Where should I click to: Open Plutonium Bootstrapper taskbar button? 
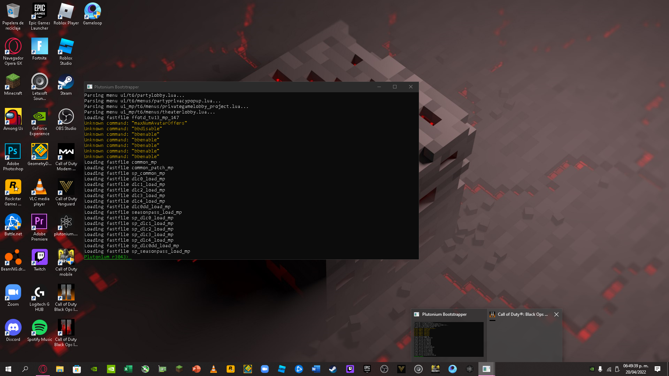tap(486, 369)
